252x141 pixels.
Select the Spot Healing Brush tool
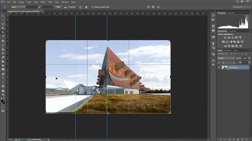[x=3, y=41]
